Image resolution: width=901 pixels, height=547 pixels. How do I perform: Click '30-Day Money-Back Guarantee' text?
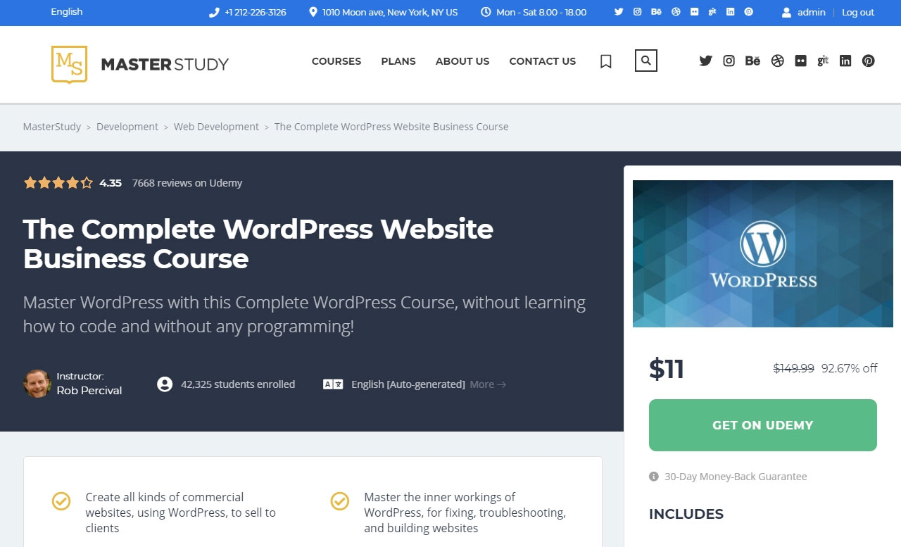click(x=736, y=477)
